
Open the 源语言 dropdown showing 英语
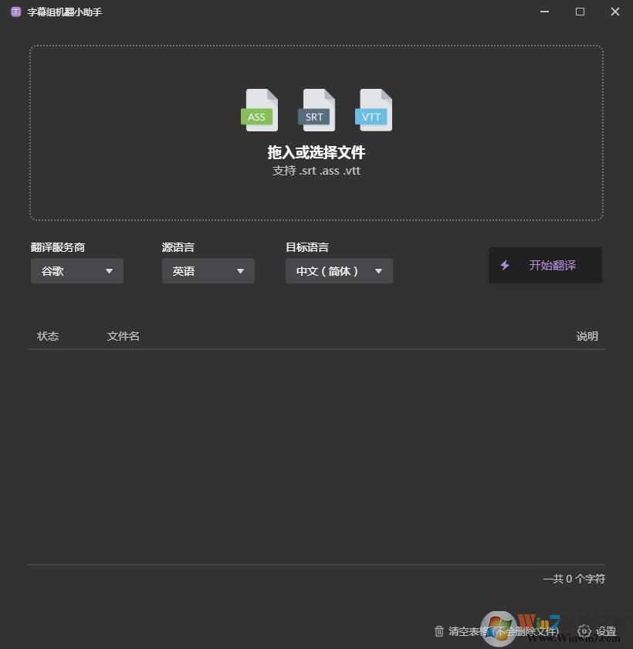coord(208,270)
